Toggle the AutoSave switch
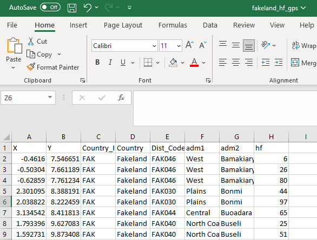Screen dimensions: 317x240 [50, 8]
